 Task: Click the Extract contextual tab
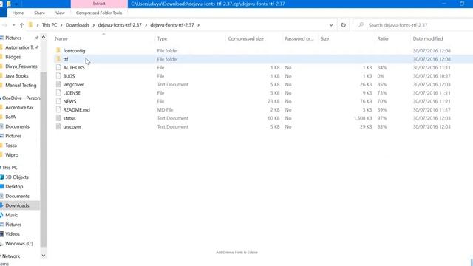pyautogui.click(x=99, y=4)
